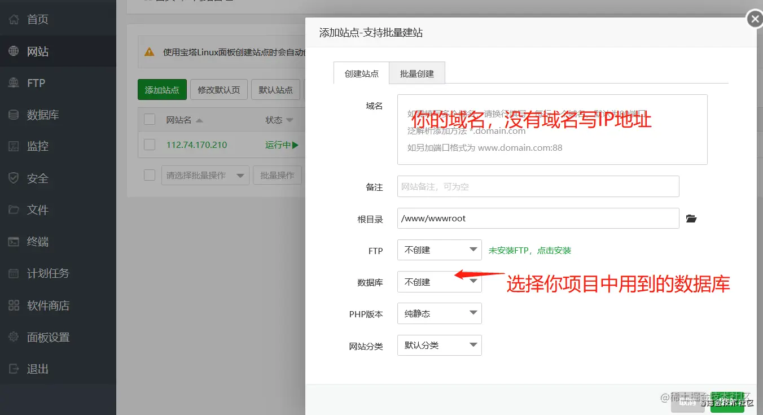763x415 pixels.
Task: Check the box for 112.74.170.210 row
Action: tap(150, 145)
